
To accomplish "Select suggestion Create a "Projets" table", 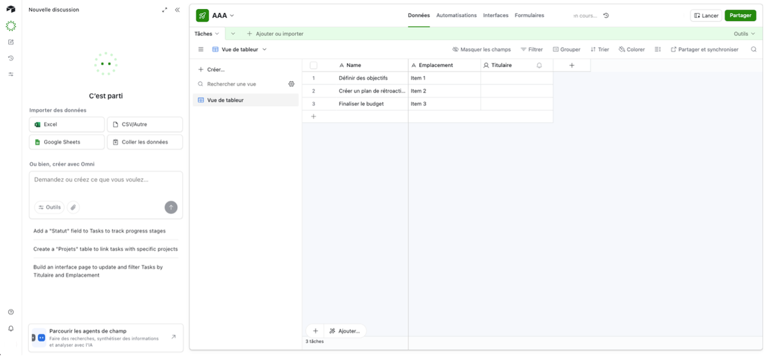I will pos(105,249).
